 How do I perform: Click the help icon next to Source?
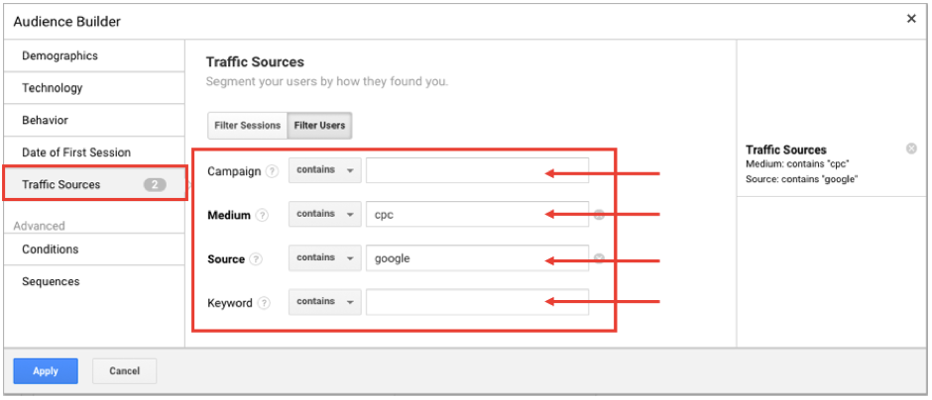pyautogui.click(x=257, y=259)
